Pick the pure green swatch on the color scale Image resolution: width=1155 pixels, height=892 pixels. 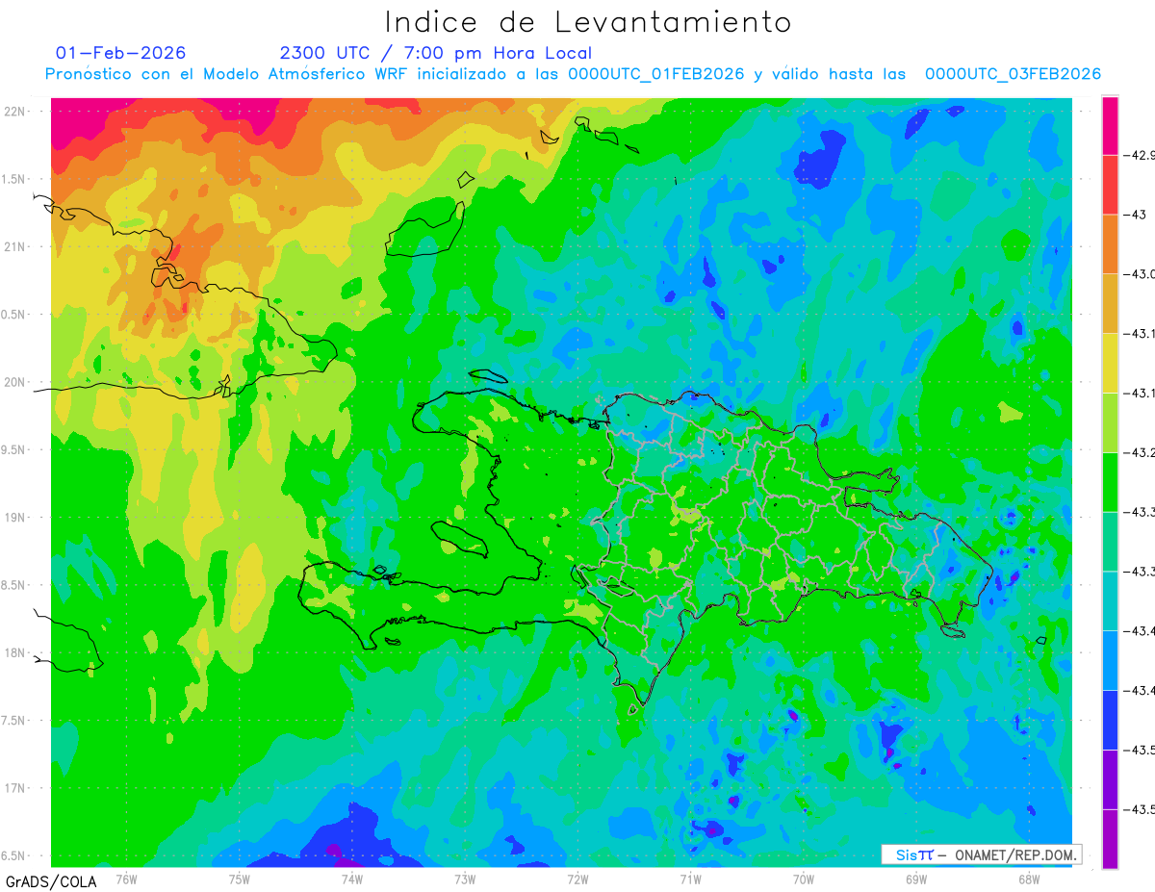(1110, 482)
